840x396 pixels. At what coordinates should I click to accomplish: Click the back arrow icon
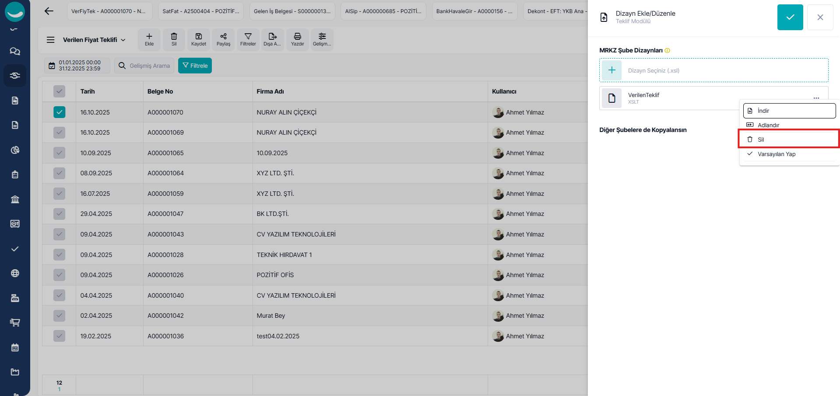49,11
